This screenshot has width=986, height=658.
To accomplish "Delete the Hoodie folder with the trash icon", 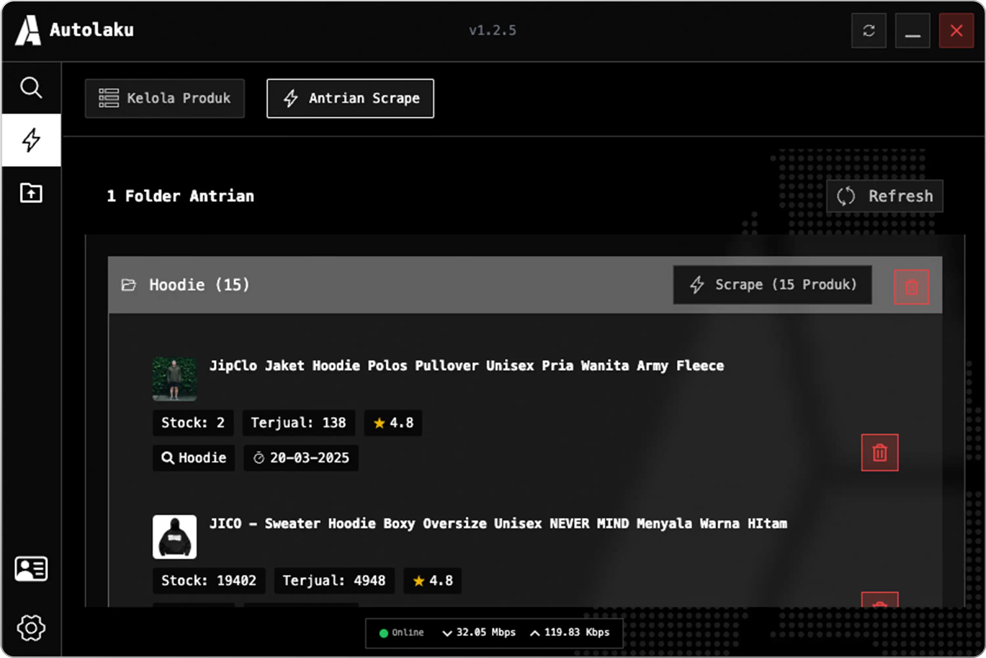I will [911, 287].
